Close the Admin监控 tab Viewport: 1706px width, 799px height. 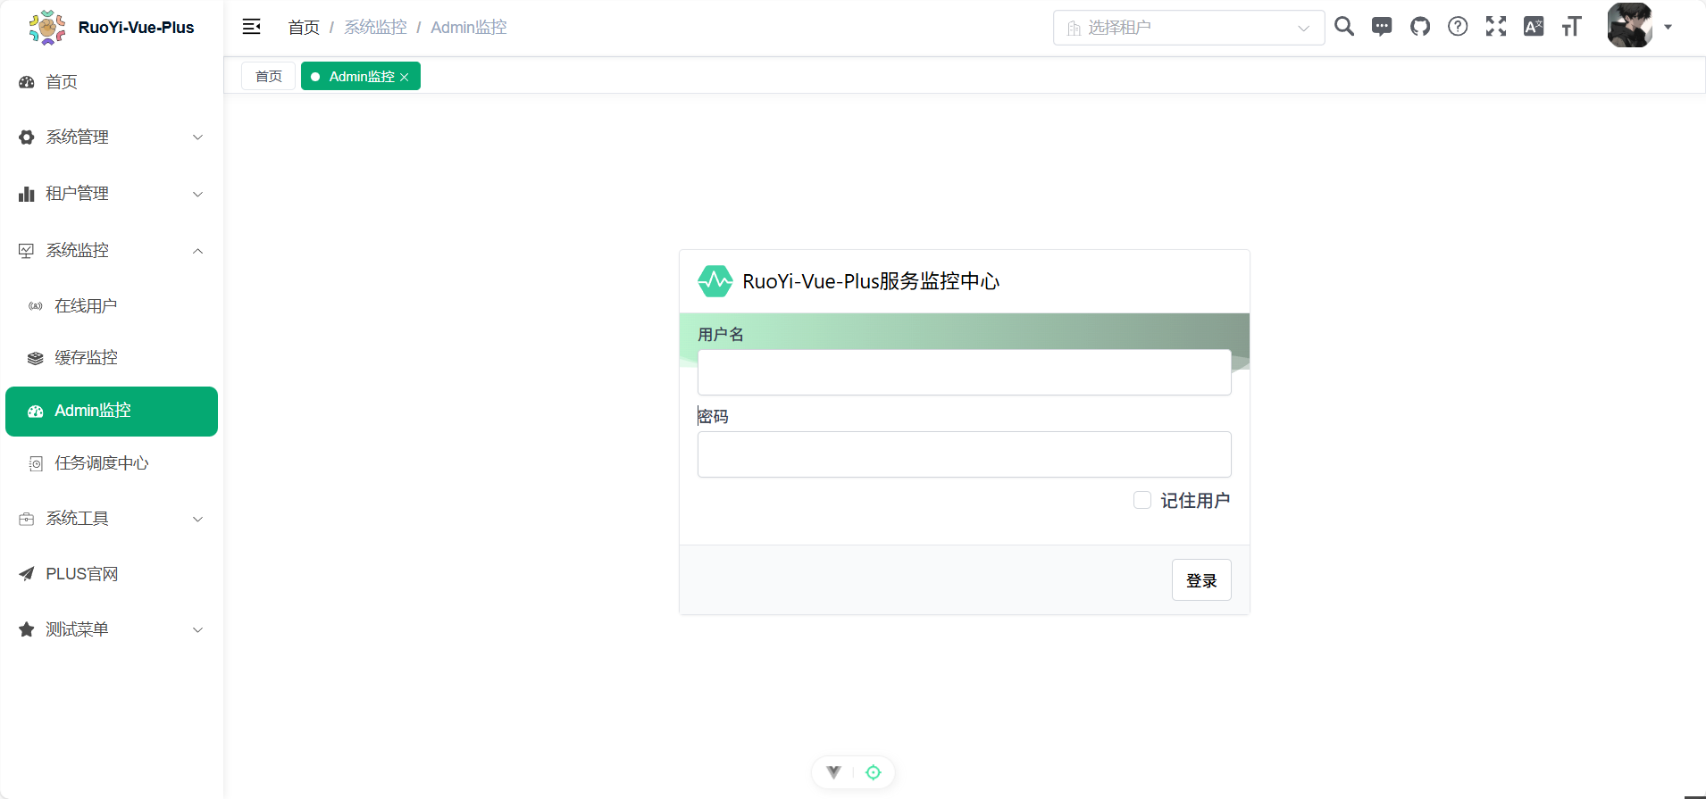tap(405, 78)
